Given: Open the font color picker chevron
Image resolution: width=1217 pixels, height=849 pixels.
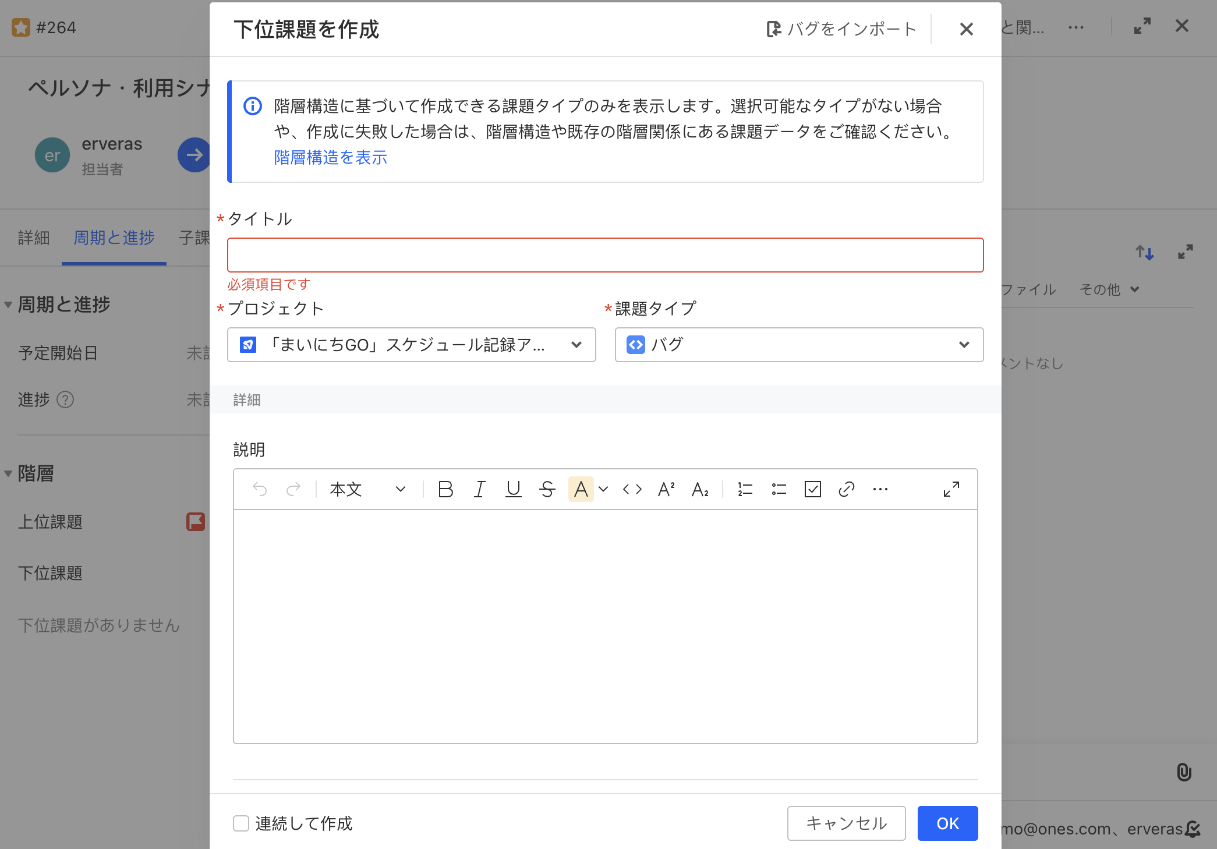Looking at the screenshot, I should [603, 489].
